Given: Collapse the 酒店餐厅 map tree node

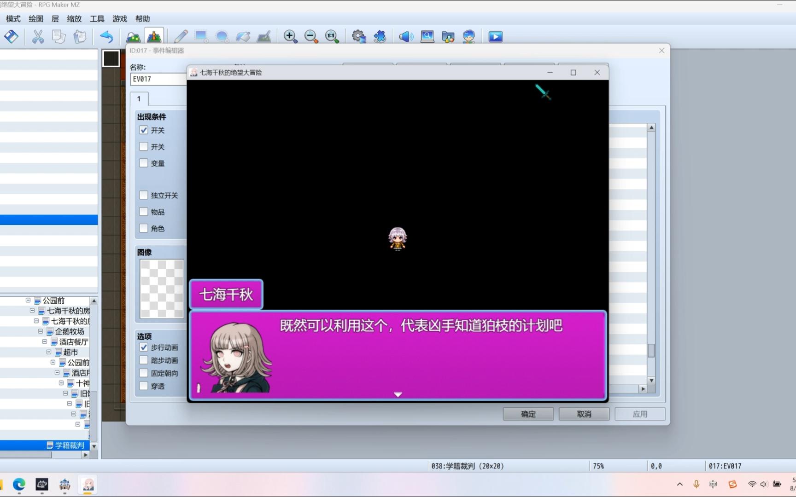Looking at the screenshot, I should [x=45, y=341].
